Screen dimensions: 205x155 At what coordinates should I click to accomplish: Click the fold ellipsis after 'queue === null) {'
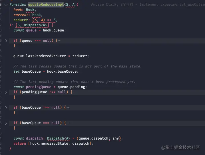click(59, 41)
